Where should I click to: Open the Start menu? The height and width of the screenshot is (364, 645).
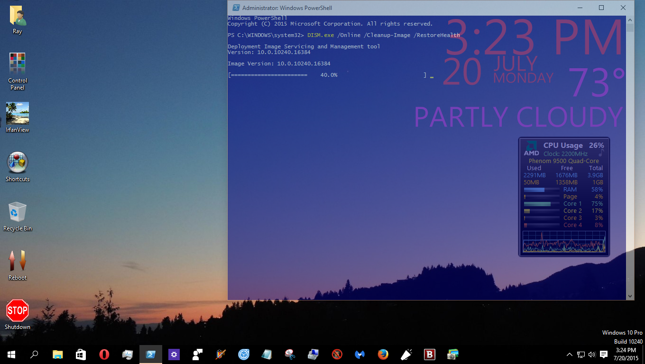(x=10, y=354)
